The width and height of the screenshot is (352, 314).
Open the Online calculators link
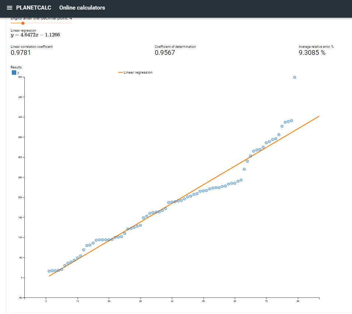coord(82,8)
